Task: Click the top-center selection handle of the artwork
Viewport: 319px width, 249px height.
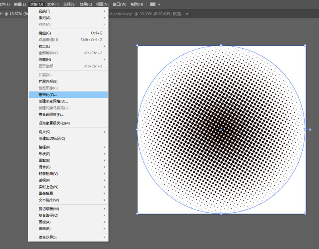Action: [x=221, y=45]
